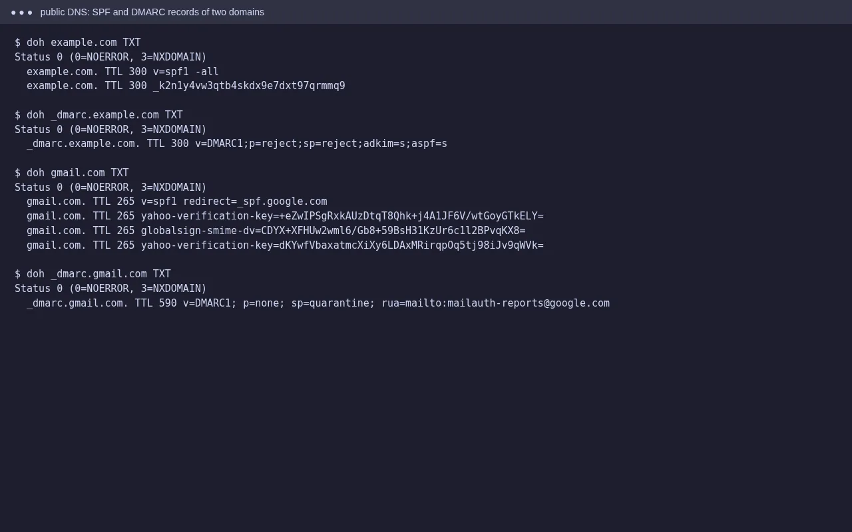Click yahoo-verification-key line starting with dKYwfVbaxatmc

coord(285,245)
